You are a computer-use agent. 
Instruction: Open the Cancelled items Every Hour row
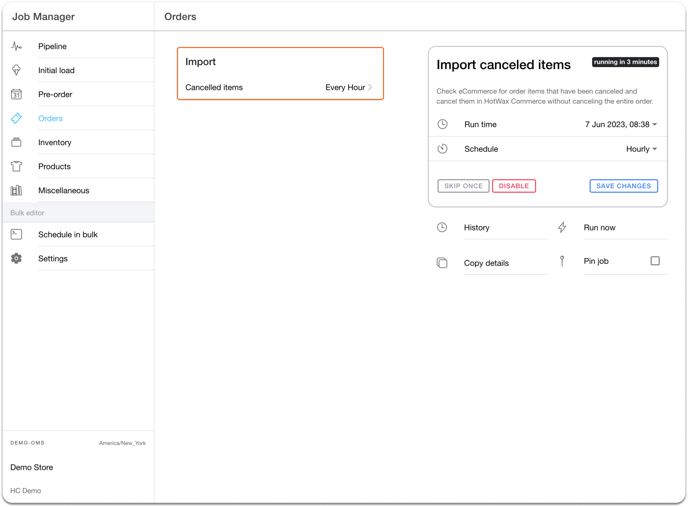click(x=280, y=87)
